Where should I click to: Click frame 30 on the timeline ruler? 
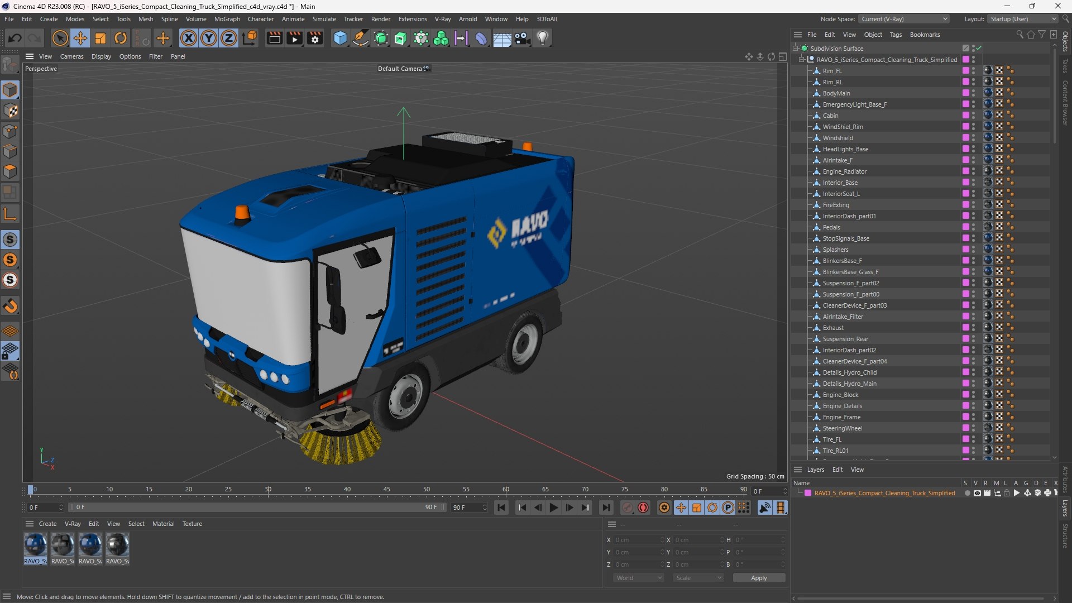(268, 490)
